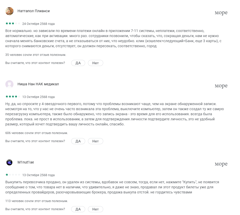
Task: Click M1nut1ae's dark profile avatar
Action: 9,162
